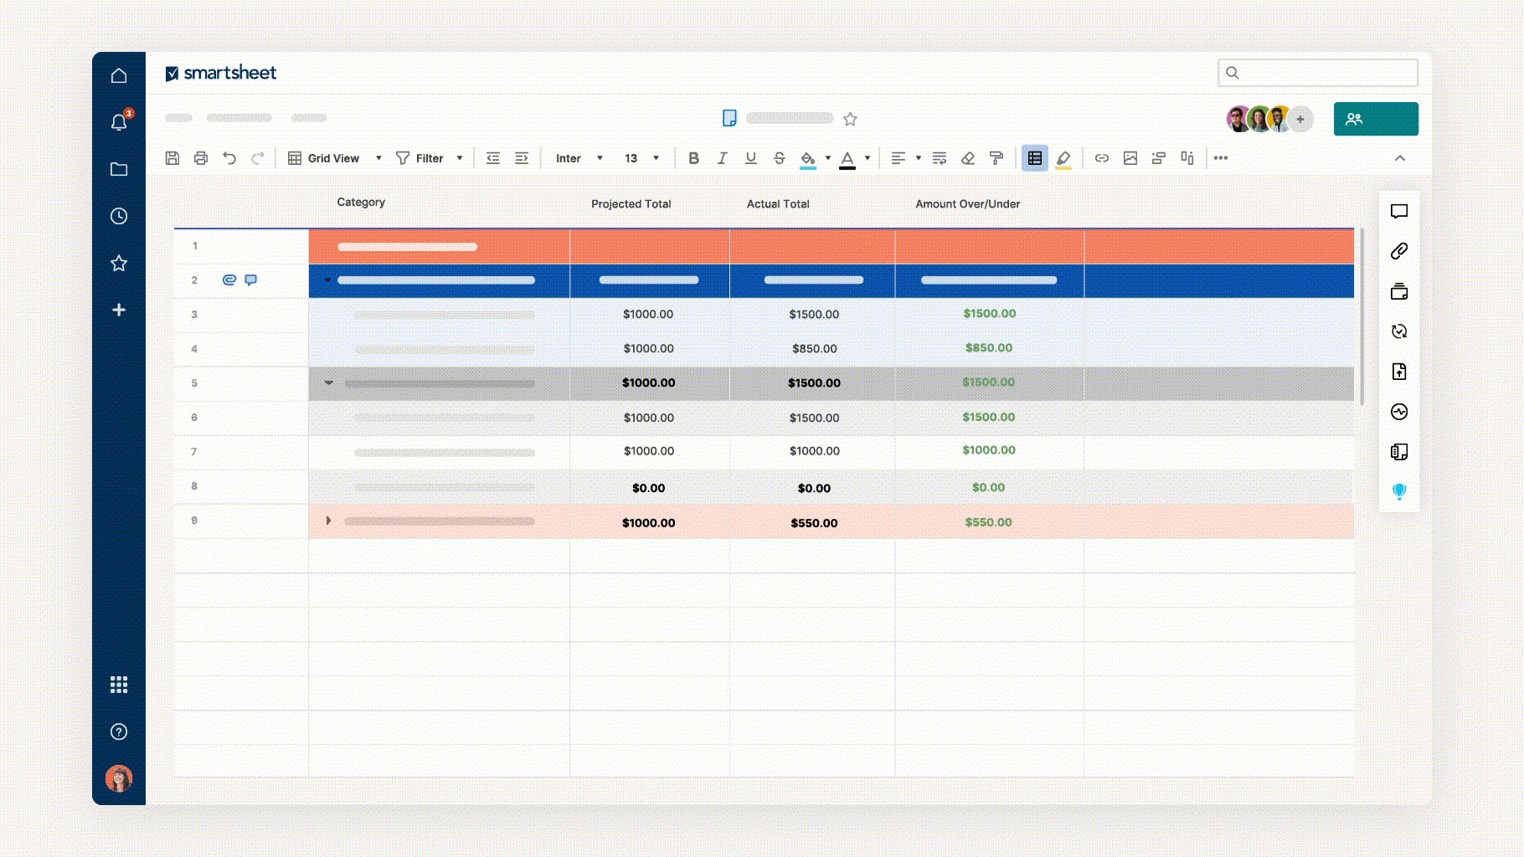Click the green Share button

pos(1376,118)
